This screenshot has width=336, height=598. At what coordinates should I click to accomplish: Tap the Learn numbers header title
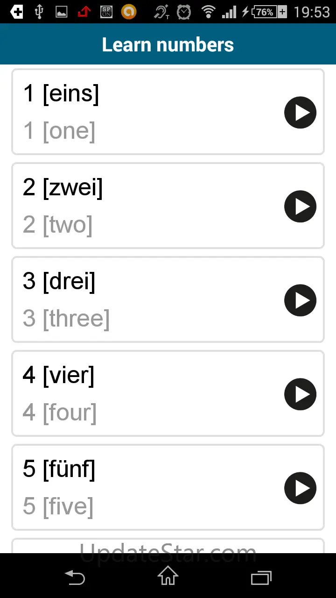168,44
